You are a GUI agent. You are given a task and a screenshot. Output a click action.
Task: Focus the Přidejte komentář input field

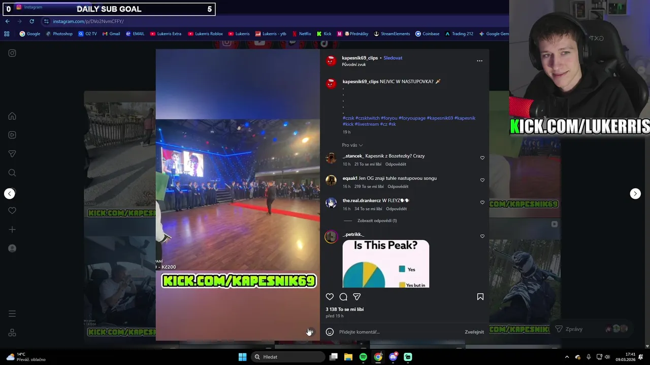coord(399,332)
